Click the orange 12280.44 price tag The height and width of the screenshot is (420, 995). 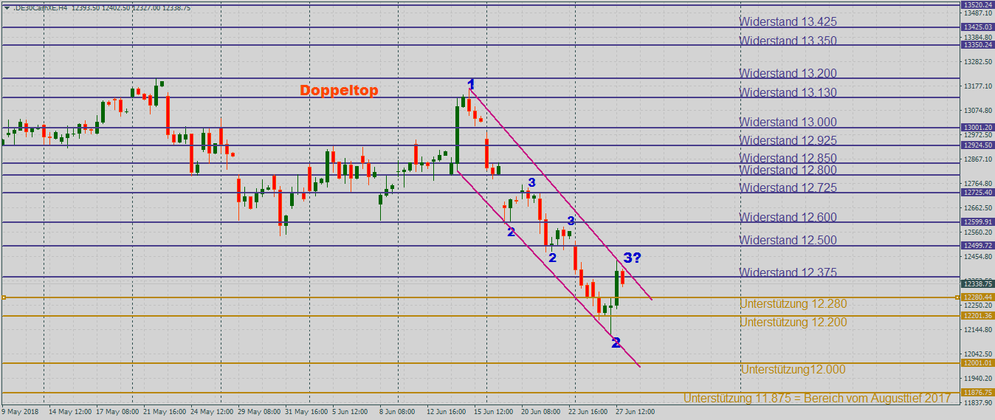[977, 297]
